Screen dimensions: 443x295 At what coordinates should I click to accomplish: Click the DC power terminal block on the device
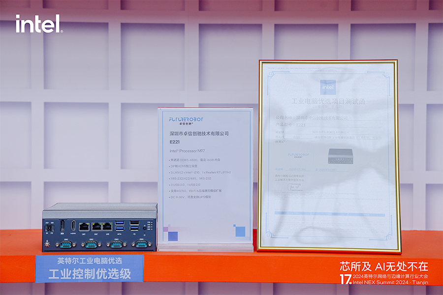[x=49, y=228]
